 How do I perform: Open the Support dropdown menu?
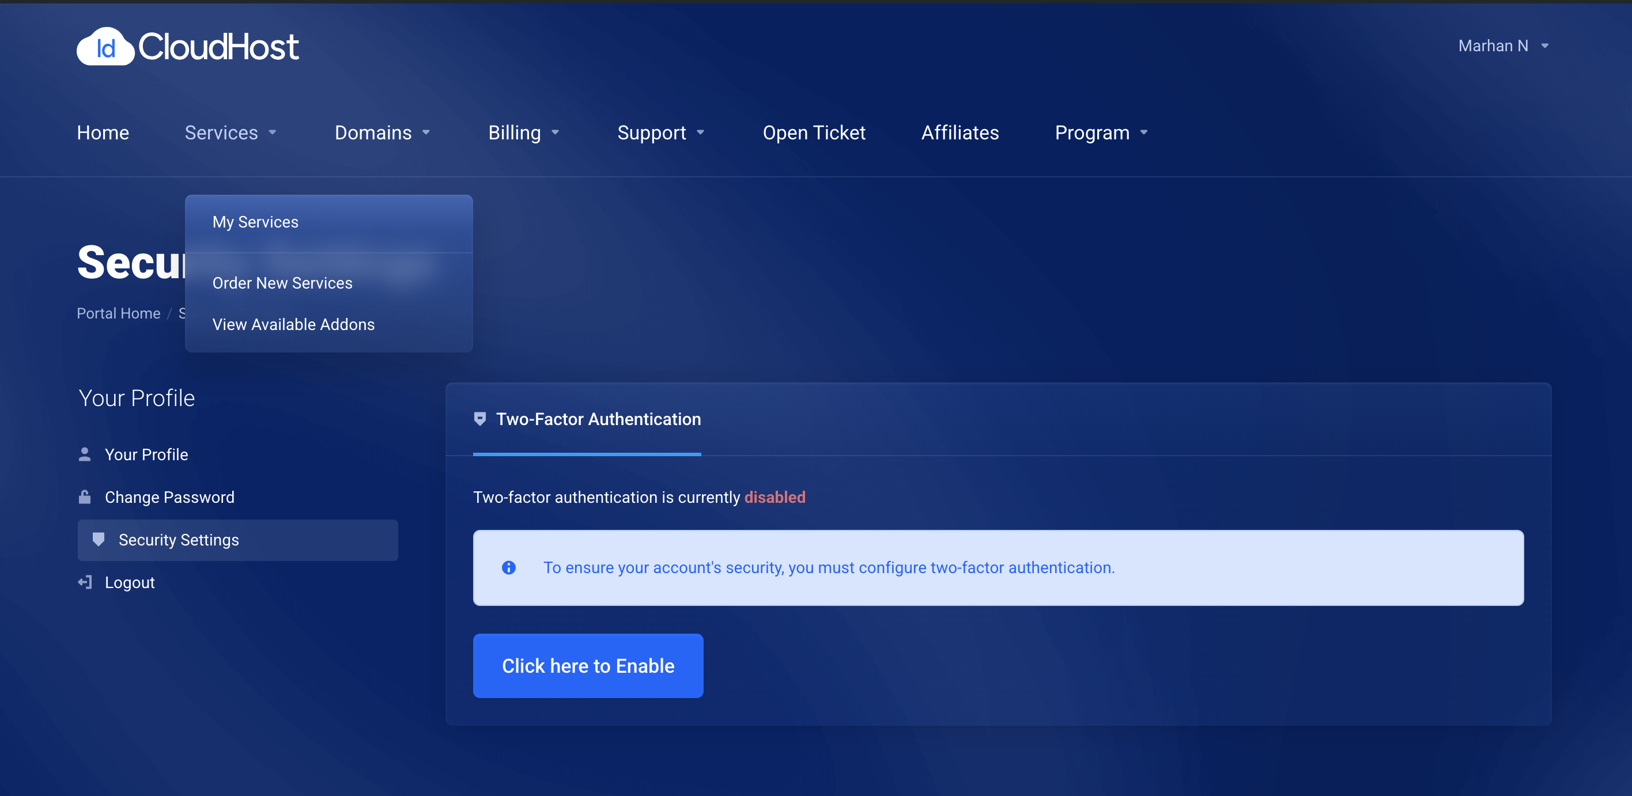(661, 132)
